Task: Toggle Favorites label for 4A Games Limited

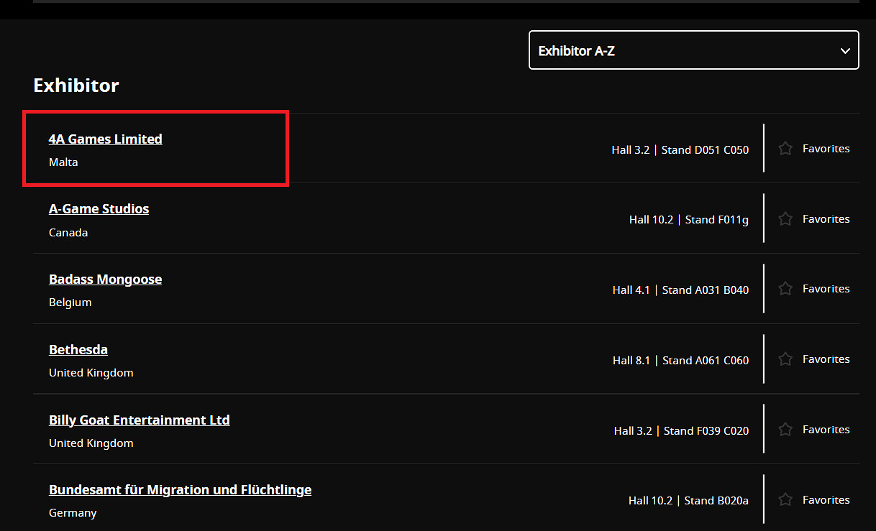Action: pyautogui.click(x=826, y=149)
